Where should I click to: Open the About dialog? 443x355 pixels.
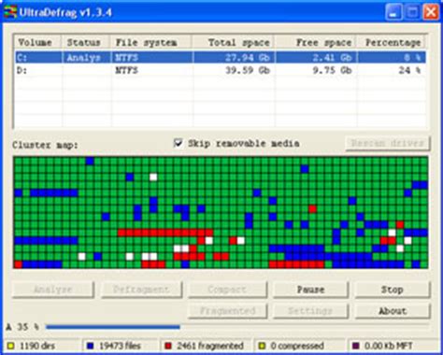tap(393, 311)
